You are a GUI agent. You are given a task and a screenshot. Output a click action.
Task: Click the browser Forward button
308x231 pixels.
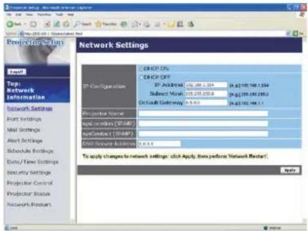33,24
